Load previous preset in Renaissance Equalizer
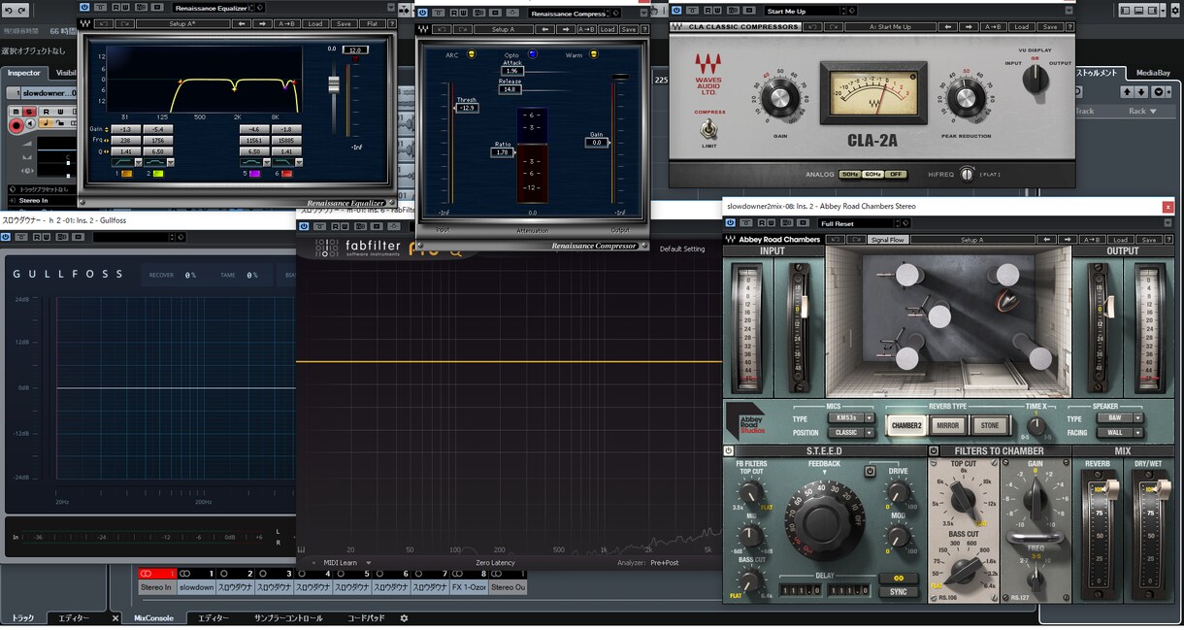 243,23
